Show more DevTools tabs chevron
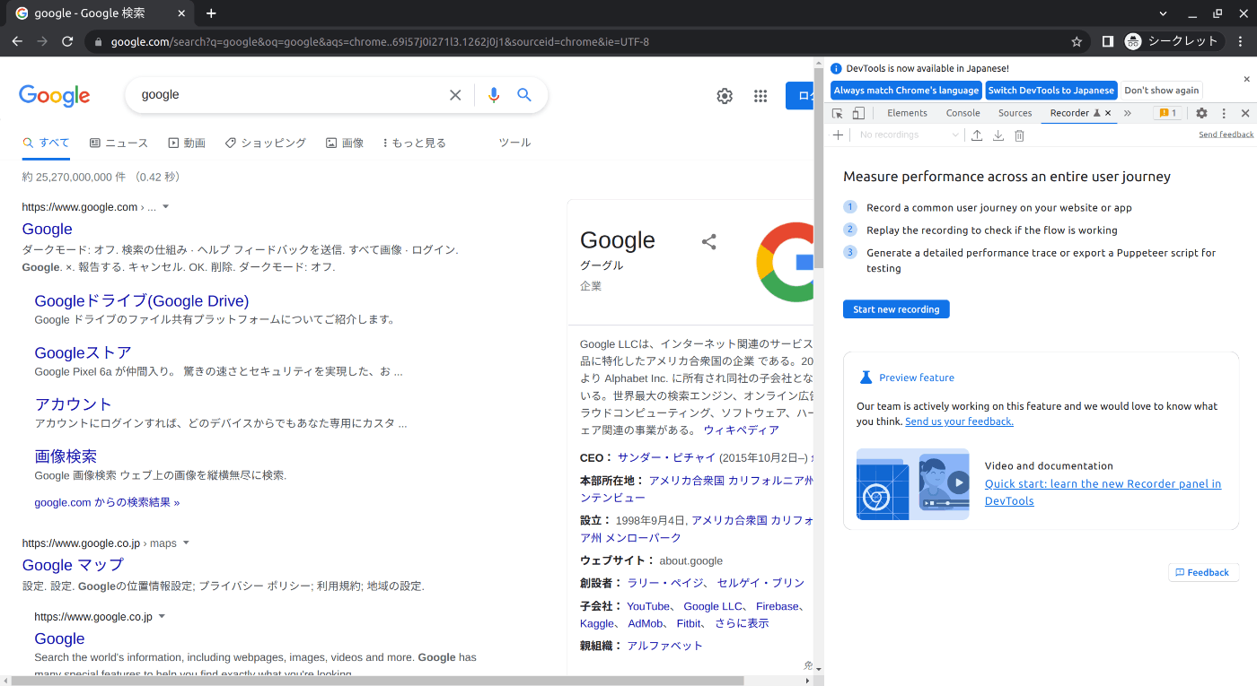1257x686 pixels. [1128, 113]
